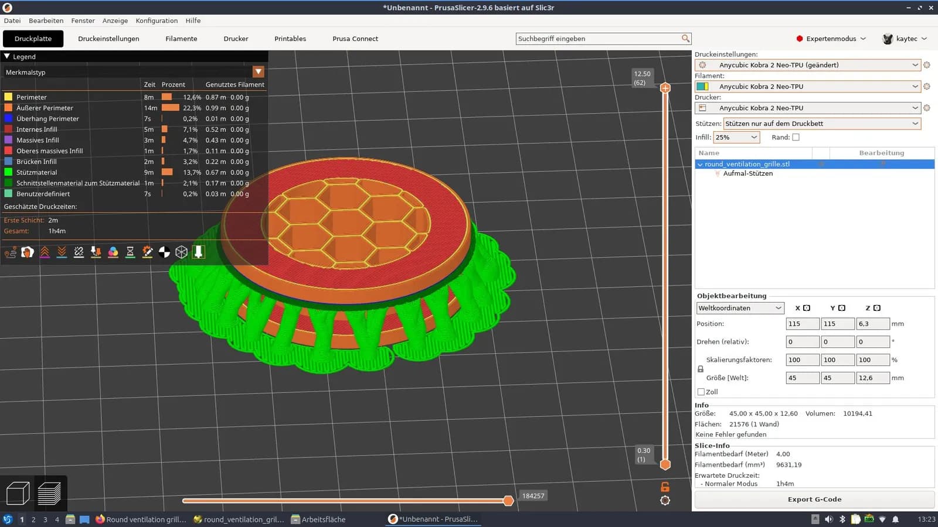Open print settings gear next to Druckeinstellungen
938x527 pixels.
coord(927,65)
